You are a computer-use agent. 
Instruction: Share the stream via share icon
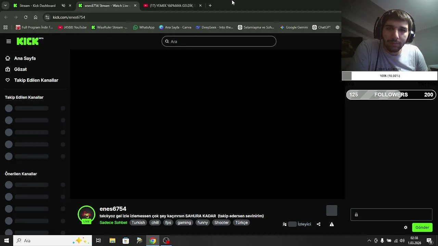[319, 224]
